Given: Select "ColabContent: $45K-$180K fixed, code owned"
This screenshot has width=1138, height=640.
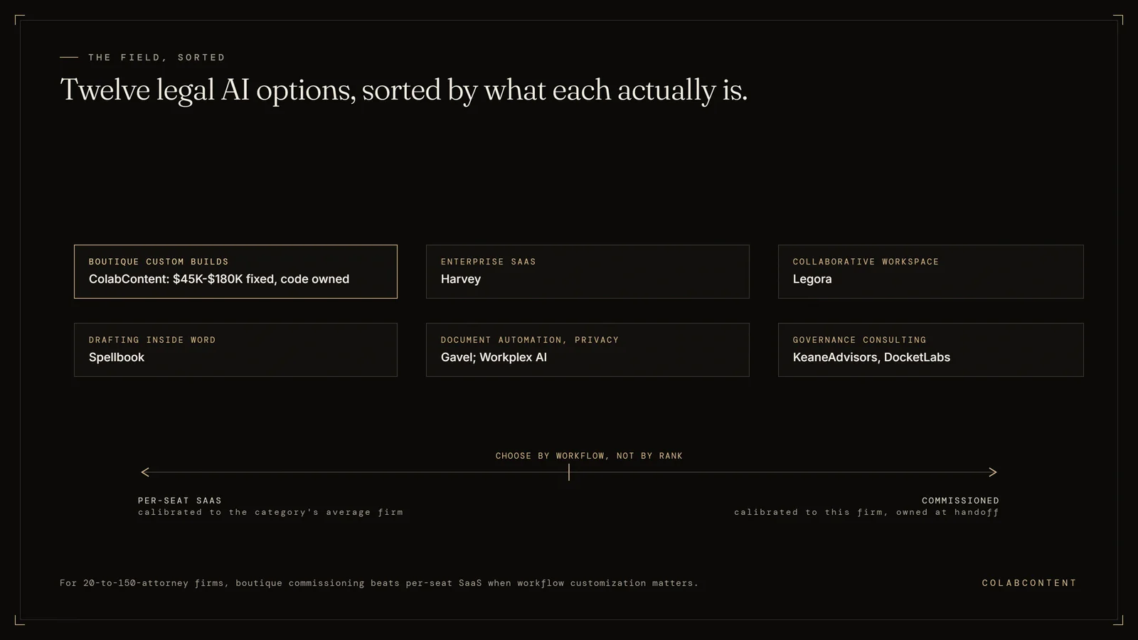Looking at the screenshot, I should [x=219, y=279].
